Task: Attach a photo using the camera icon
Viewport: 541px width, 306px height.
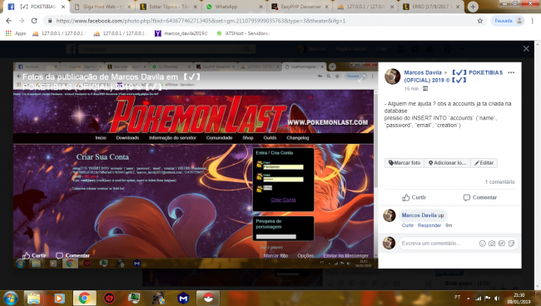Action: click(x=492, y=244)
